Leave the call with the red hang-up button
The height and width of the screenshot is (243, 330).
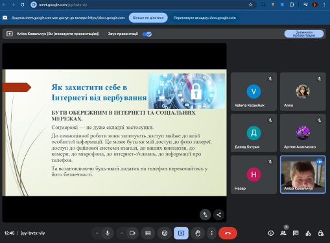pyautogui.click(x=228, y=233)
